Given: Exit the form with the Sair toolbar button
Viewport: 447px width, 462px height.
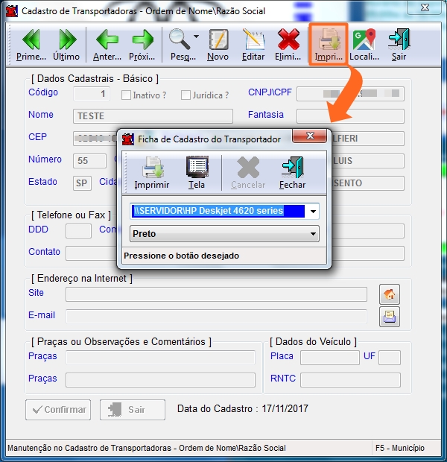Looking at the screenshot, I should 399,44.
